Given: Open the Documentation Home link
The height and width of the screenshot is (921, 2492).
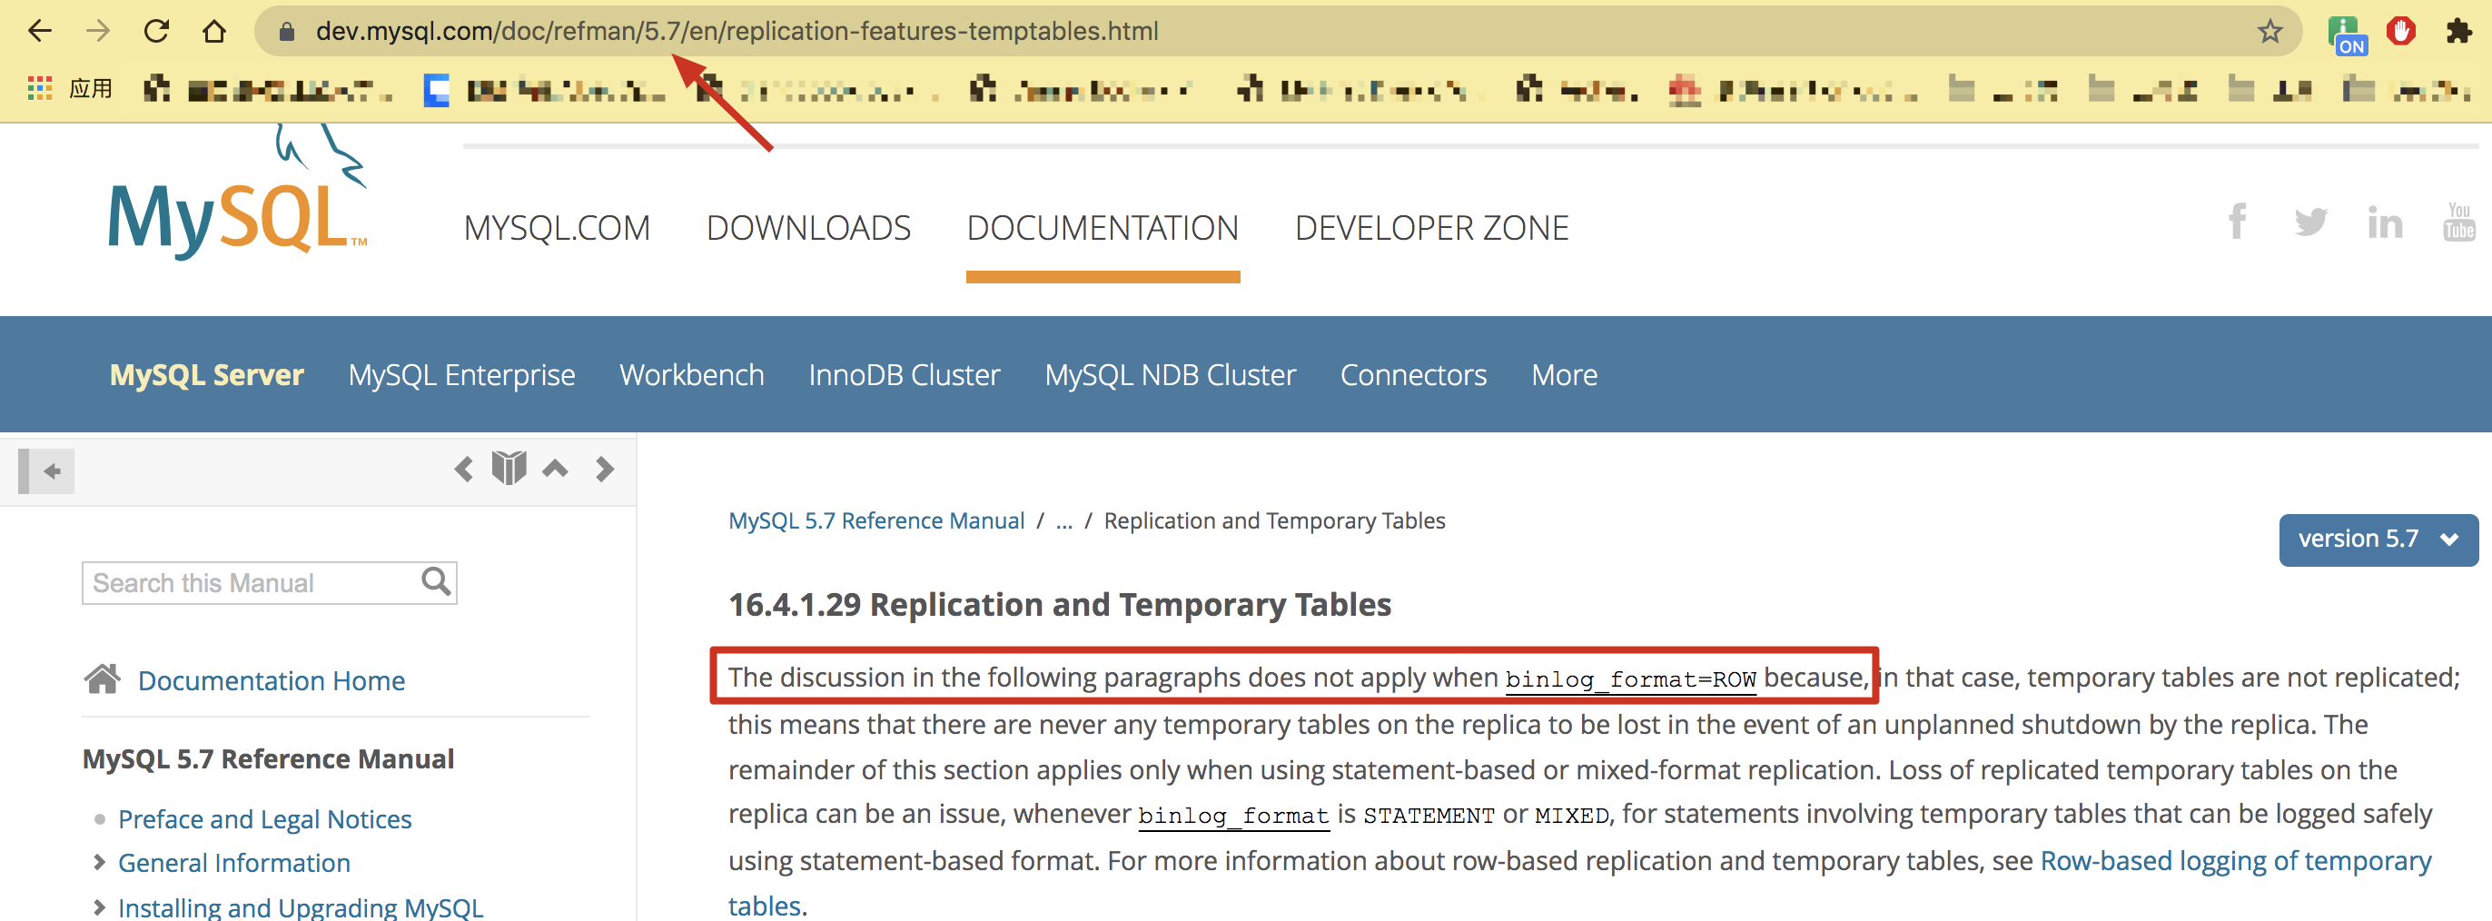Looking at the screenshot, I should (272, 681).
